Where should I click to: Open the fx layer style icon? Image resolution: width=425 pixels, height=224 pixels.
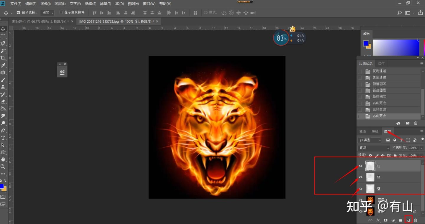tap(378, 220)
